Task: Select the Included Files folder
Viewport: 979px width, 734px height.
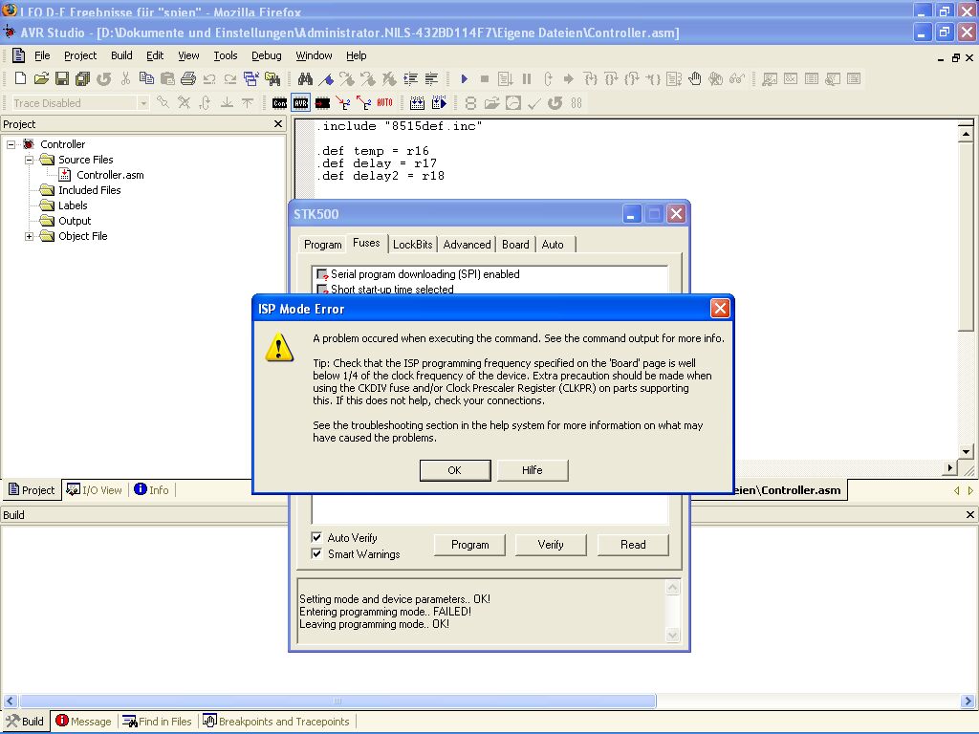Action: pyautogui.click(x=89, y=190)
